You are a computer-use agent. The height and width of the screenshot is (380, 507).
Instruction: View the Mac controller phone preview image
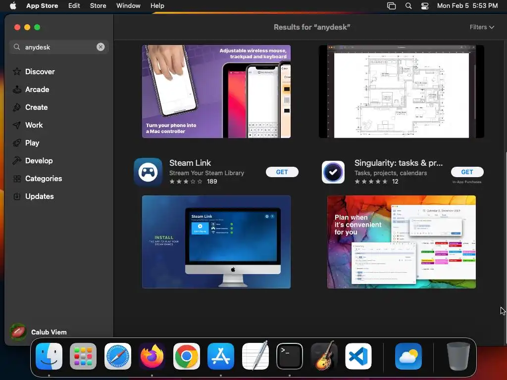tap(216, 92)
